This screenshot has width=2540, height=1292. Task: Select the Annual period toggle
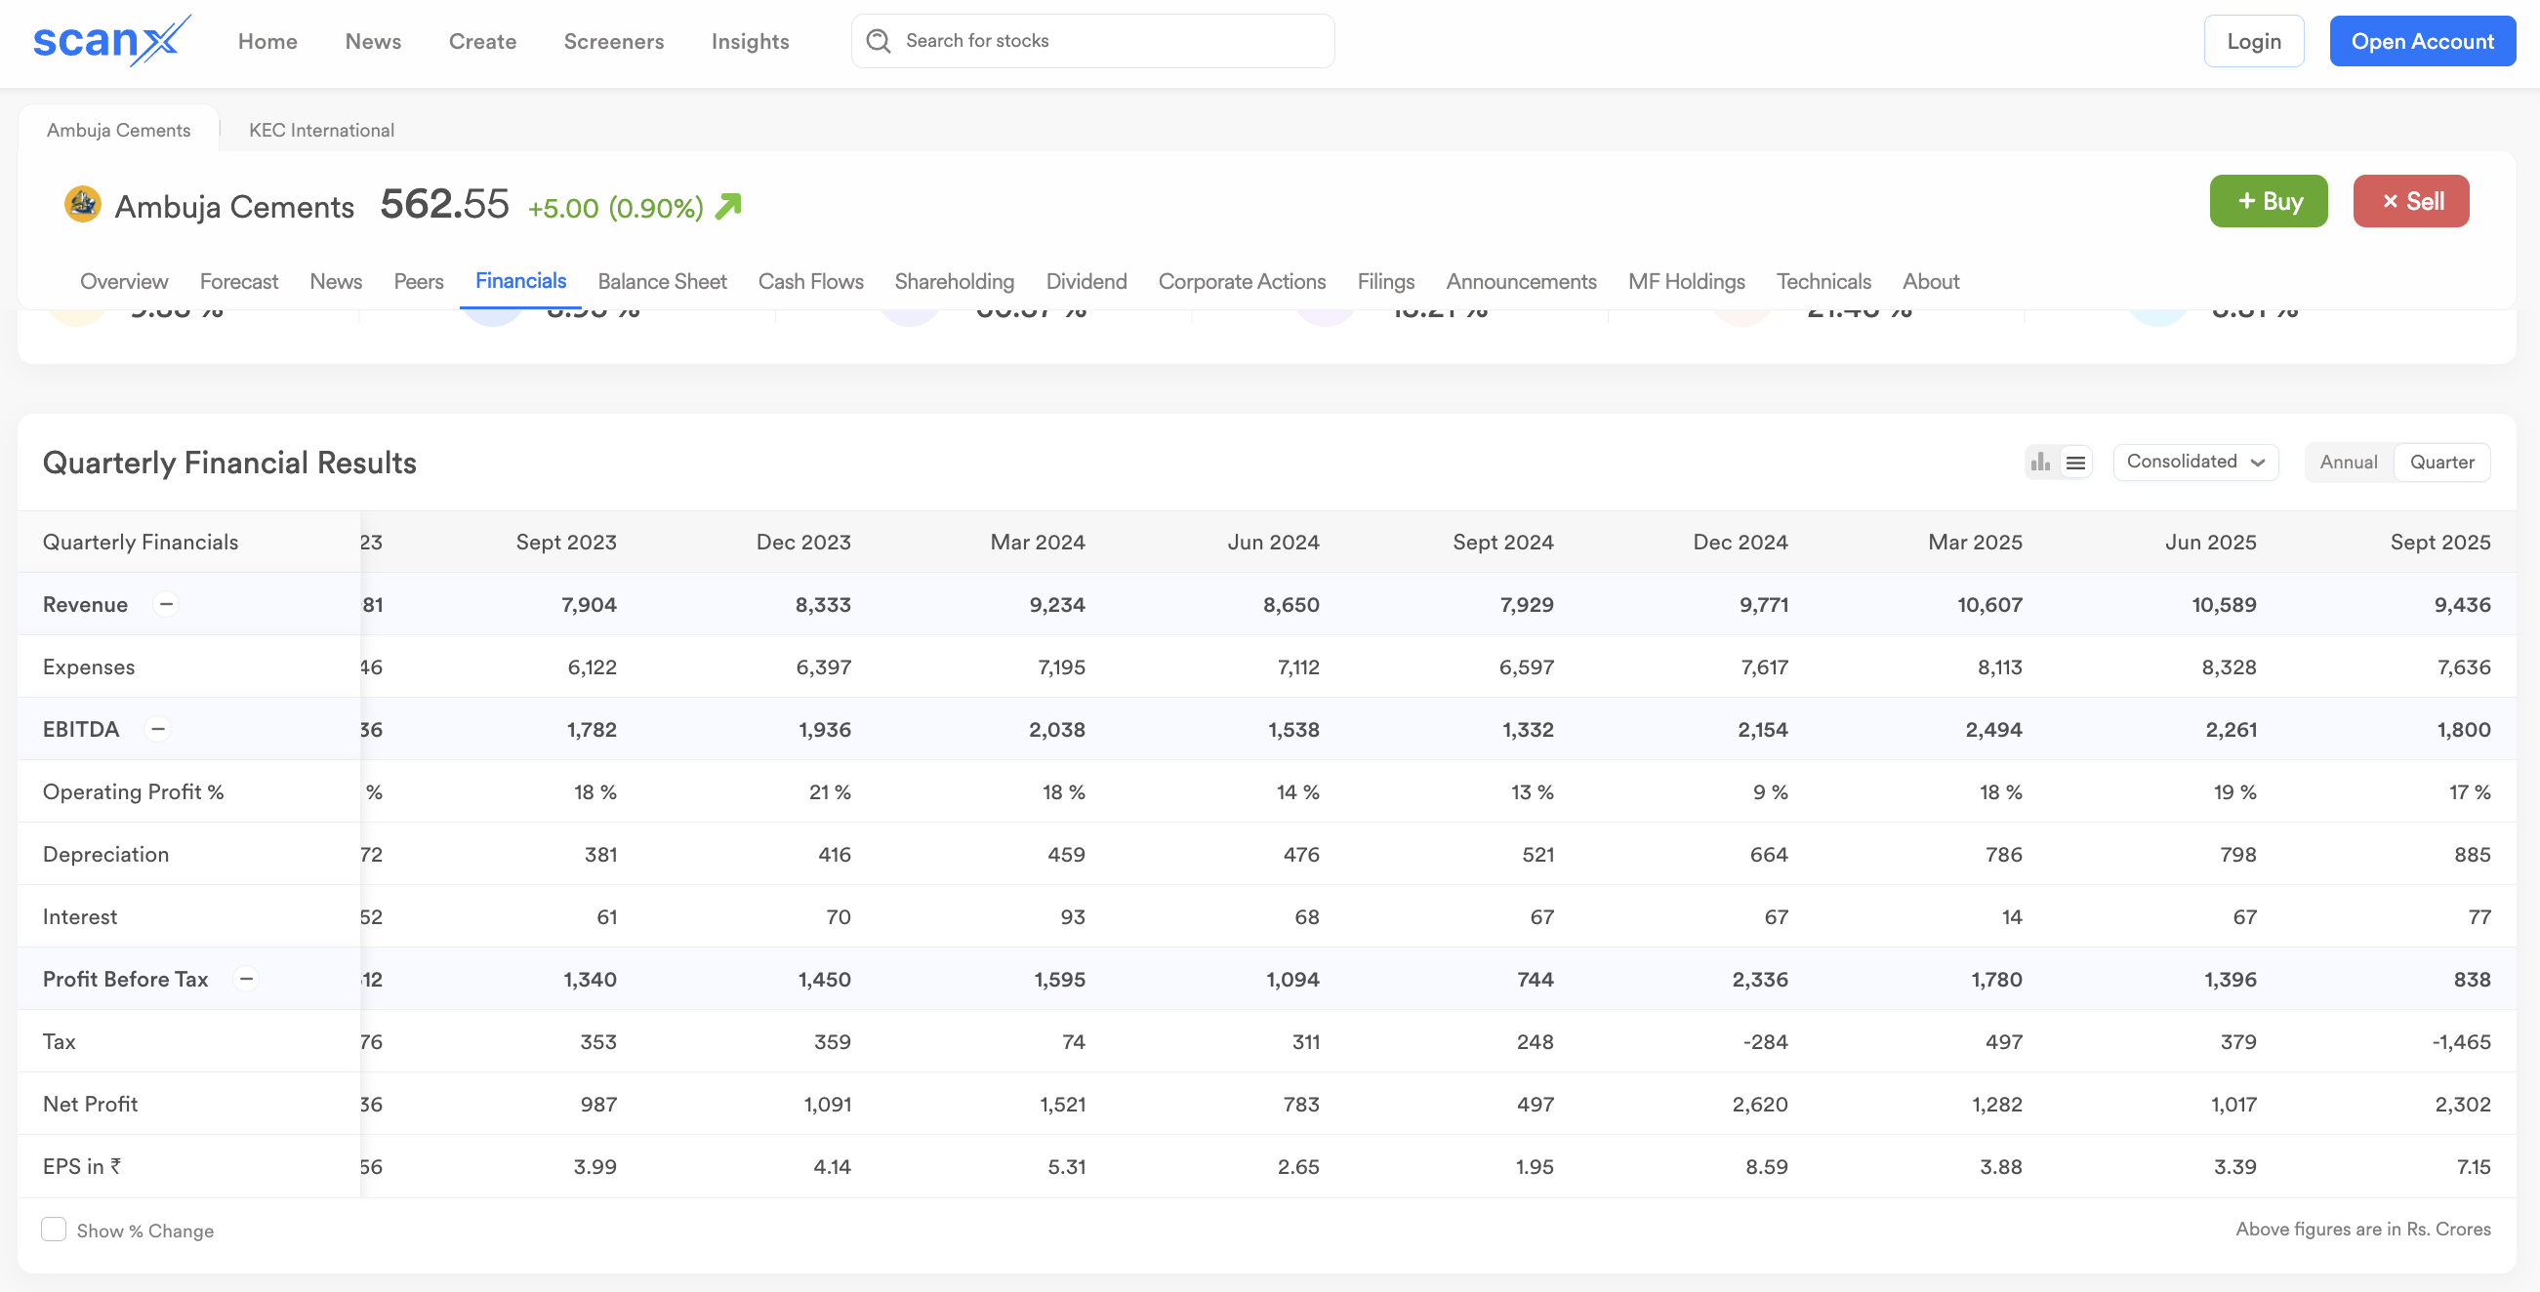(2348, 463)
